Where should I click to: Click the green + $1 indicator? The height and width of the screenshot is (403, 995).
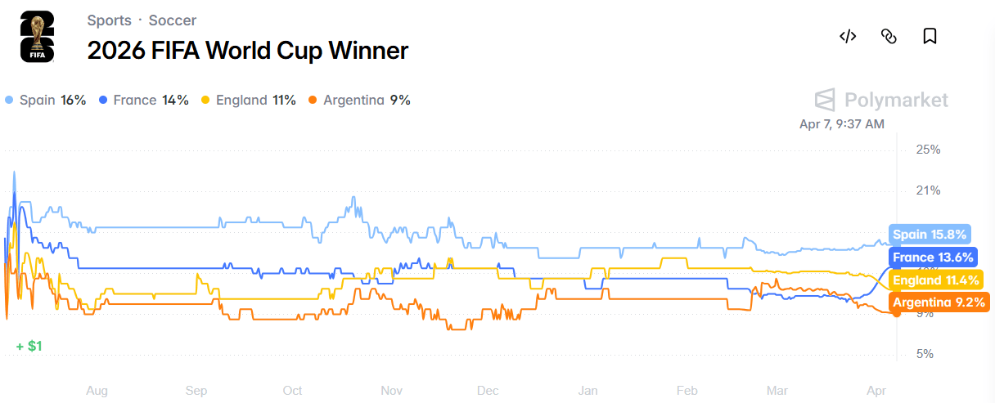pyautogui.click(x=29, y=346)
